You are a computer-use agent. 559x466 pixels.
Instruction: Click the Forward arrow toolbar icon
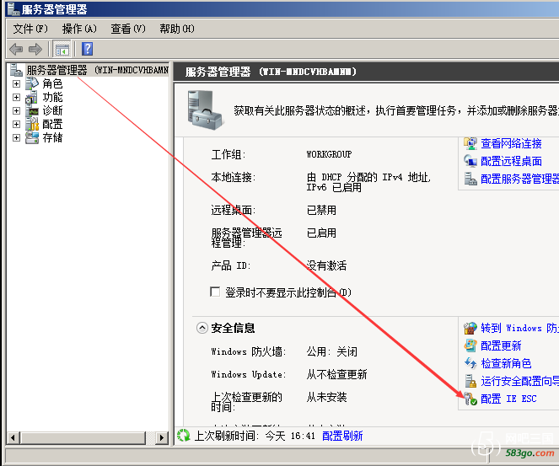coord(35,49)
